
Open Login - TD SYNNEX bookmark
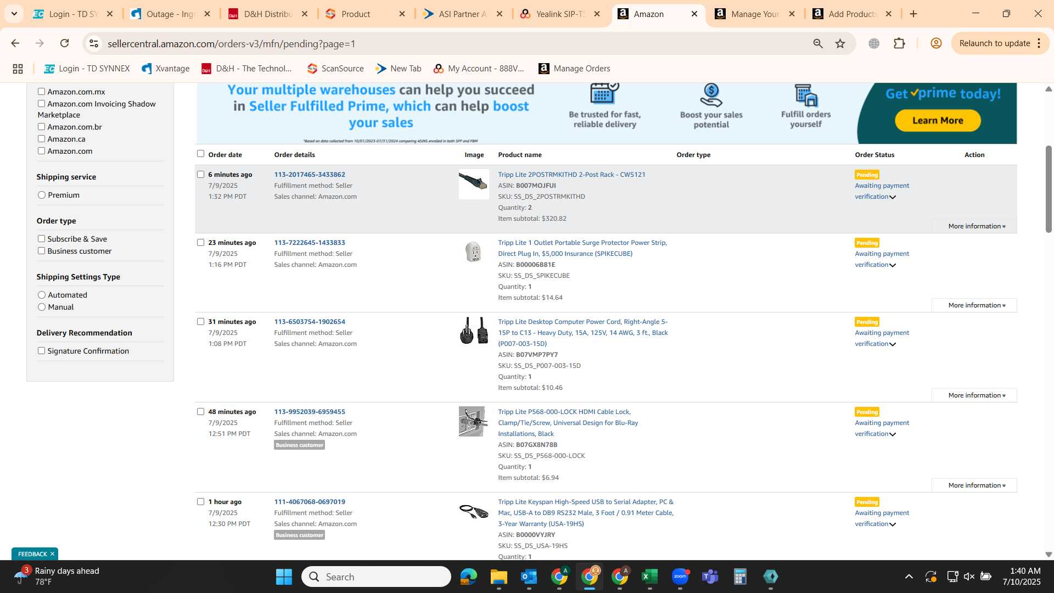click(x=87, y=69)
